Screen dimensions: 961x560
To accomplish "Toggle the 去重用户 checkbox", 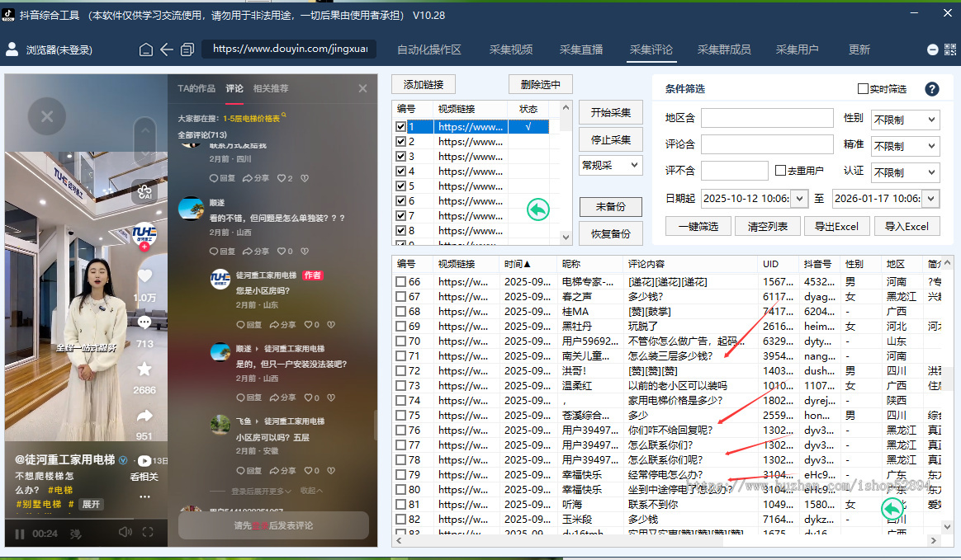I will tap(780, 170).
